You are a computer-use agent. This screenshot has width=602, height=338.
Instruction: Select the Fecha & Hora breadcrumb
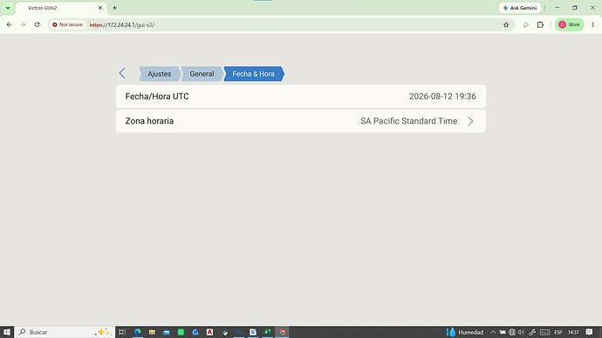coord(253,74)
